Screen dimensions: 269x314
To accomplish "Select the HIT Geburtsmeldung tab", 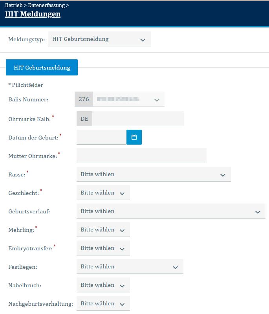I will (42, 68).
